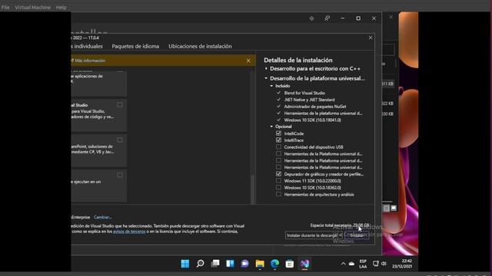Image resolution: width=492 pixels, height=276 pixels.
Task: Uncheck the IntelliTrace option
Action: (278, 140)
